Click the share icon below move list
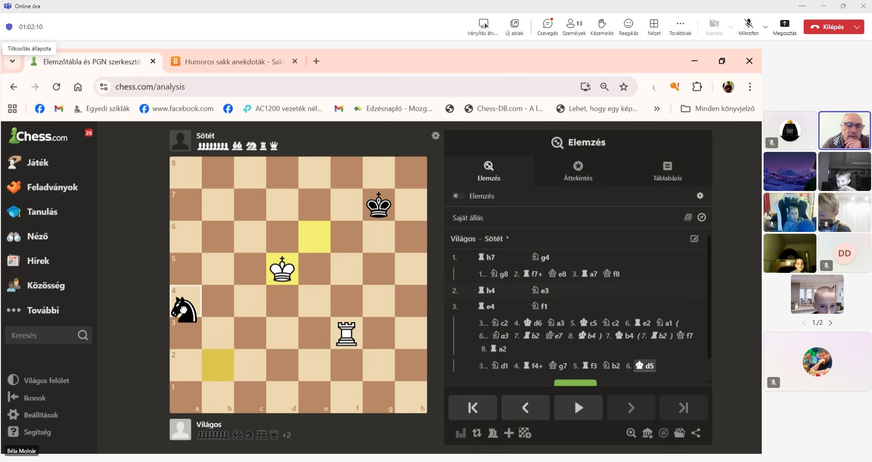This screenshot has height=462, width=872. 696,433
